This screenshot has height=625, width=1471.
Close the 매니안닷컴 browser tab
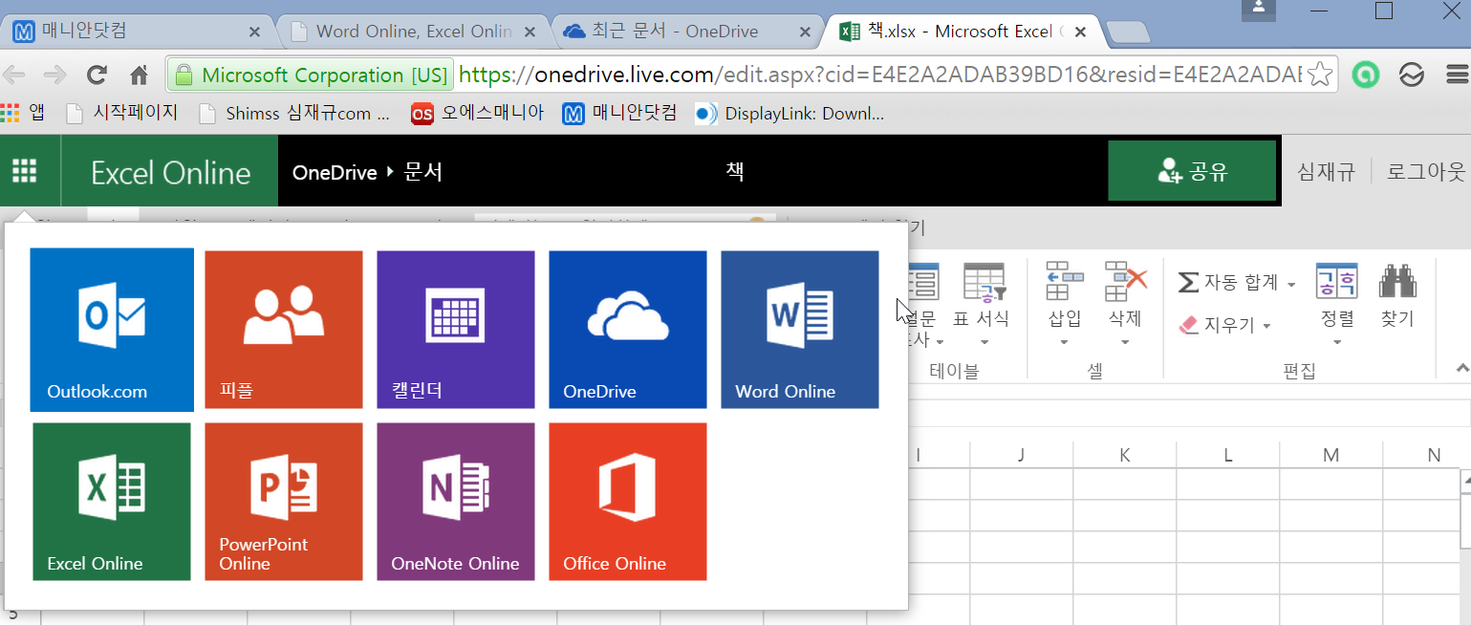254,32
